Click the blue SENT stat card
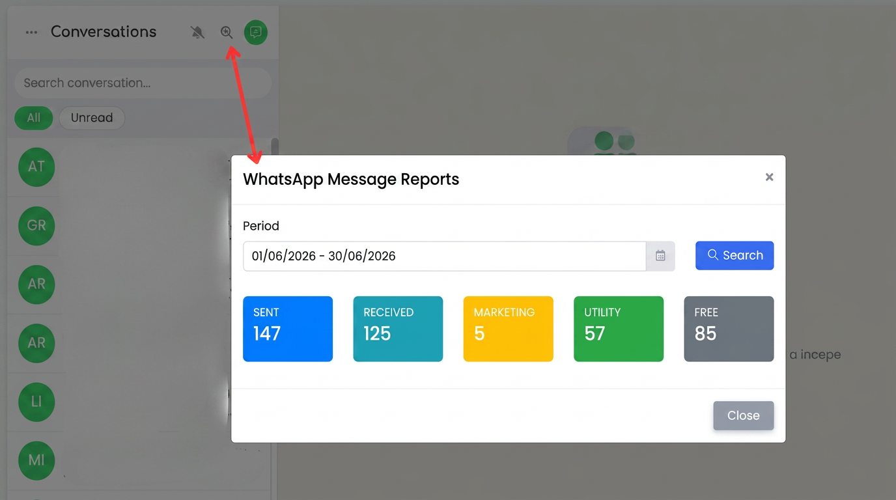 [288, 329]
